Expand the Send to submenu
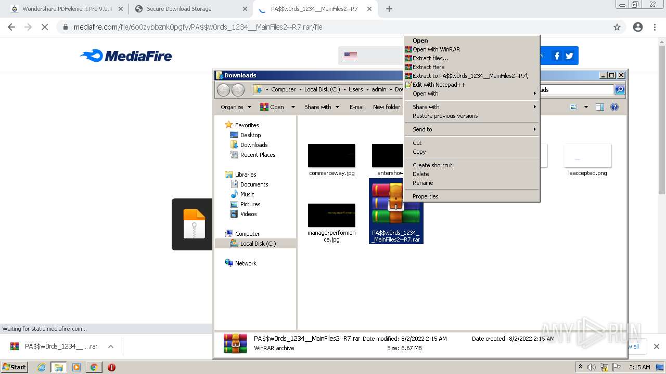 tap(472, 129)
